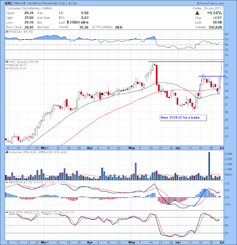This screenshot has width=237, height=245.
Task: Click the +6.94% percent change
Action: [x=214, y=13]
